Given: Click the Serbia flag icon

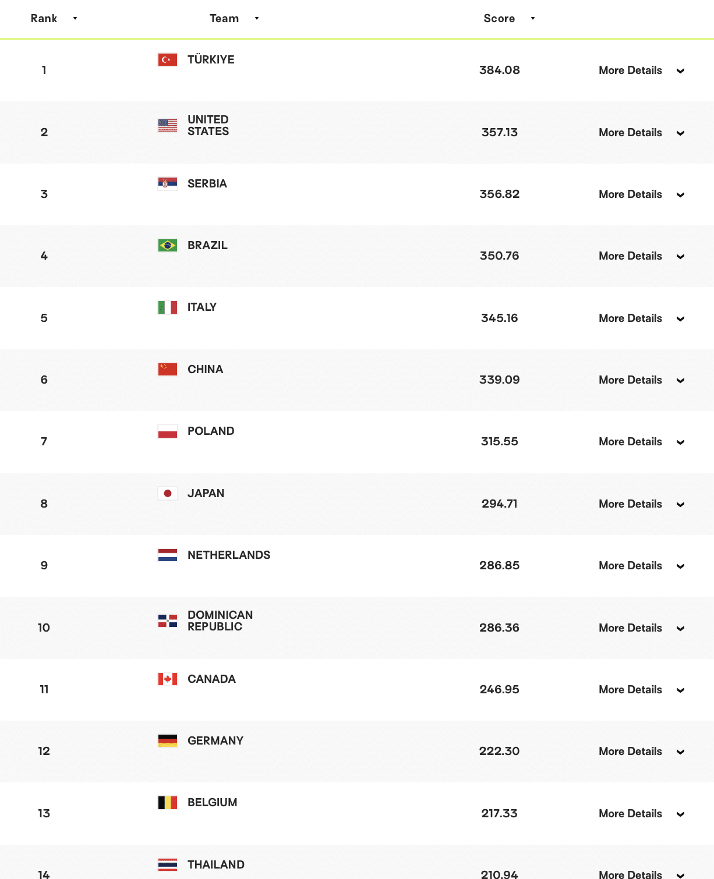Looking at the screenshot, I should pos(168,184).
